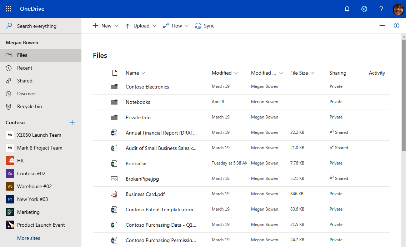Click the "Tuesday at 5:38 AM" modified date

(x=229, y=163)
